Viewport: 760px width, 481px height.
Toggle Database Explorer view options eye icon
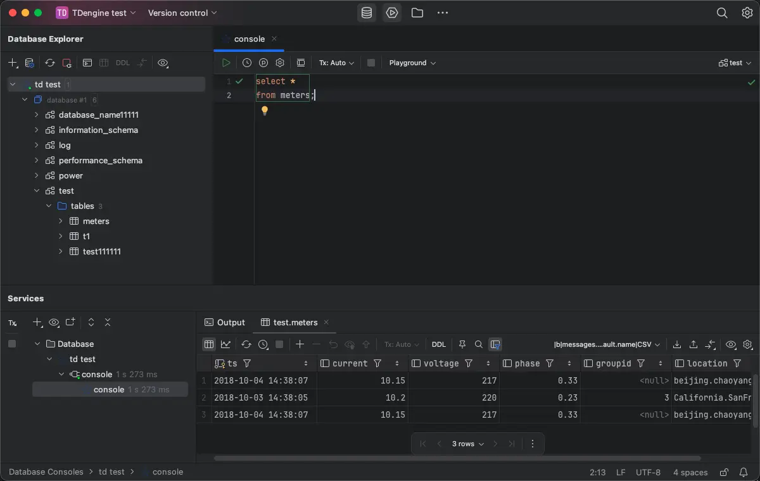click(163, 63)
